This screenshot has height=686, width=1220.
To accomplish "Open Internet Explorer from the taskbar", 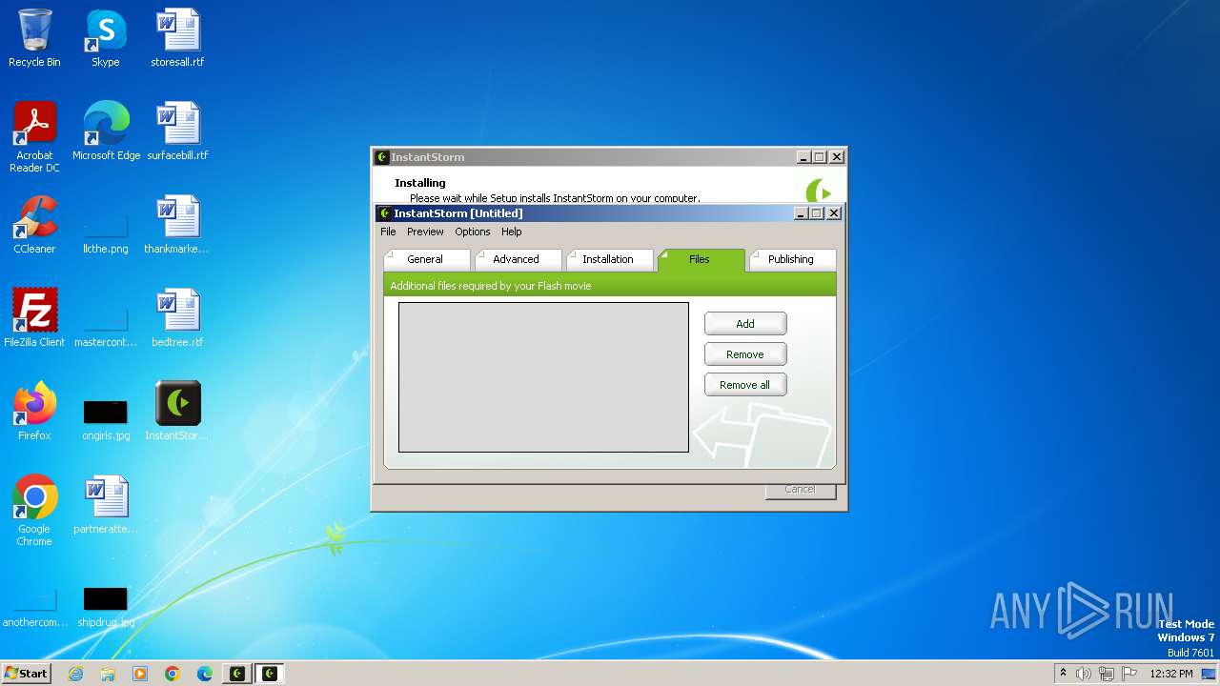I will pos(75,674).
